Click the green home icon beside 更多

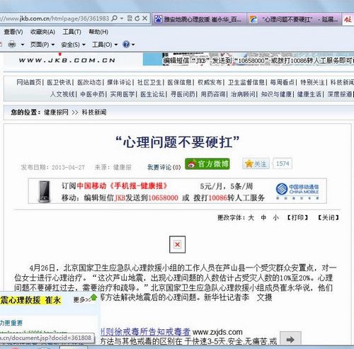pyautogui.click(x=94, y=297)
